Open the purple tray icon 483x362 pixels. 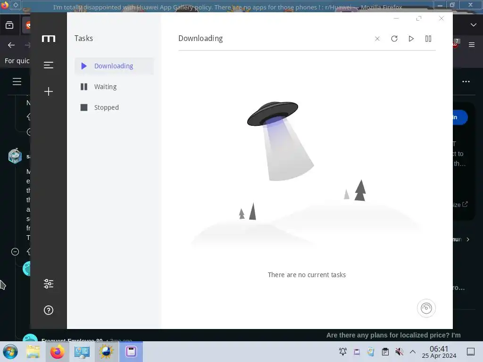[357, 352]
